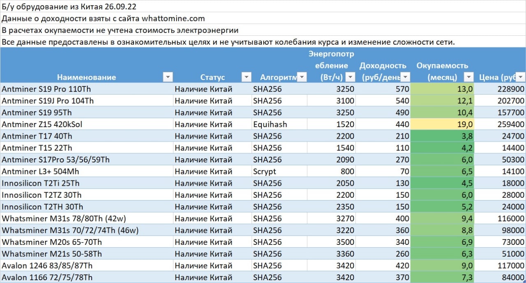Viewport: 526px width, 283px height.
Task: Select the 'Equihash' algorithm cell
Action: click(279, 124)
